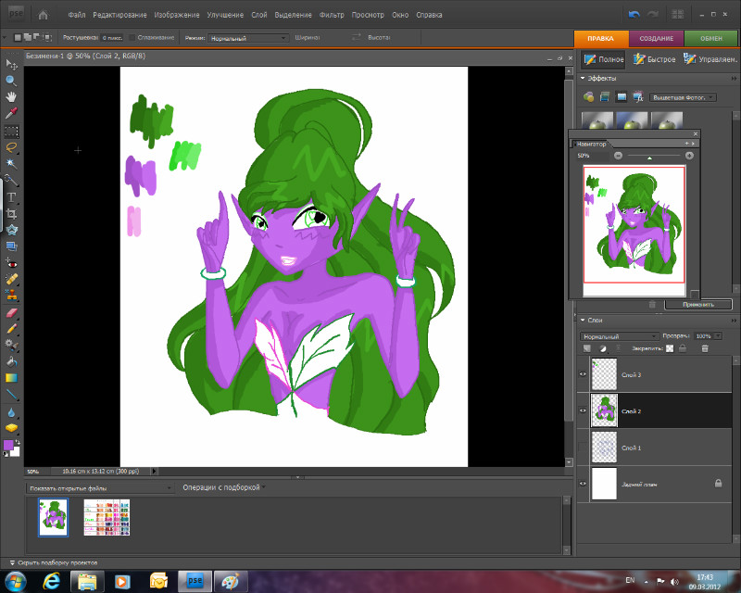741x593 pixels.
Task: Select the Lasso tool
Action: 12,146
